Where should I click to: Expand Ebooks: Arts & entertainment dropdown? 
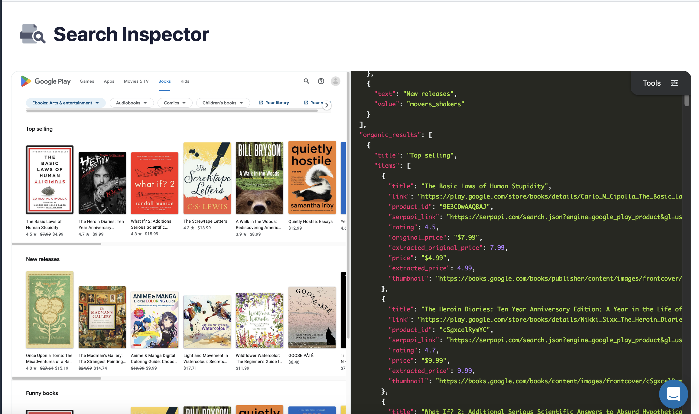tap(66, 103)
